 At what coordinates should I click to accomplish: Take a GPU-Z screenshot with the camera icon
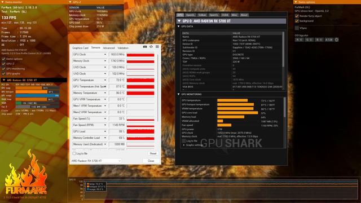(x=145, y=47)
